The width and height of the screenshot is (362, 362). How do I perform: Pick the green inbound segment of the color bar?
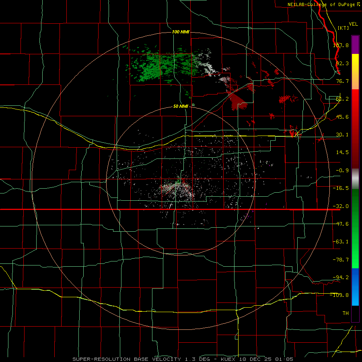355,228
